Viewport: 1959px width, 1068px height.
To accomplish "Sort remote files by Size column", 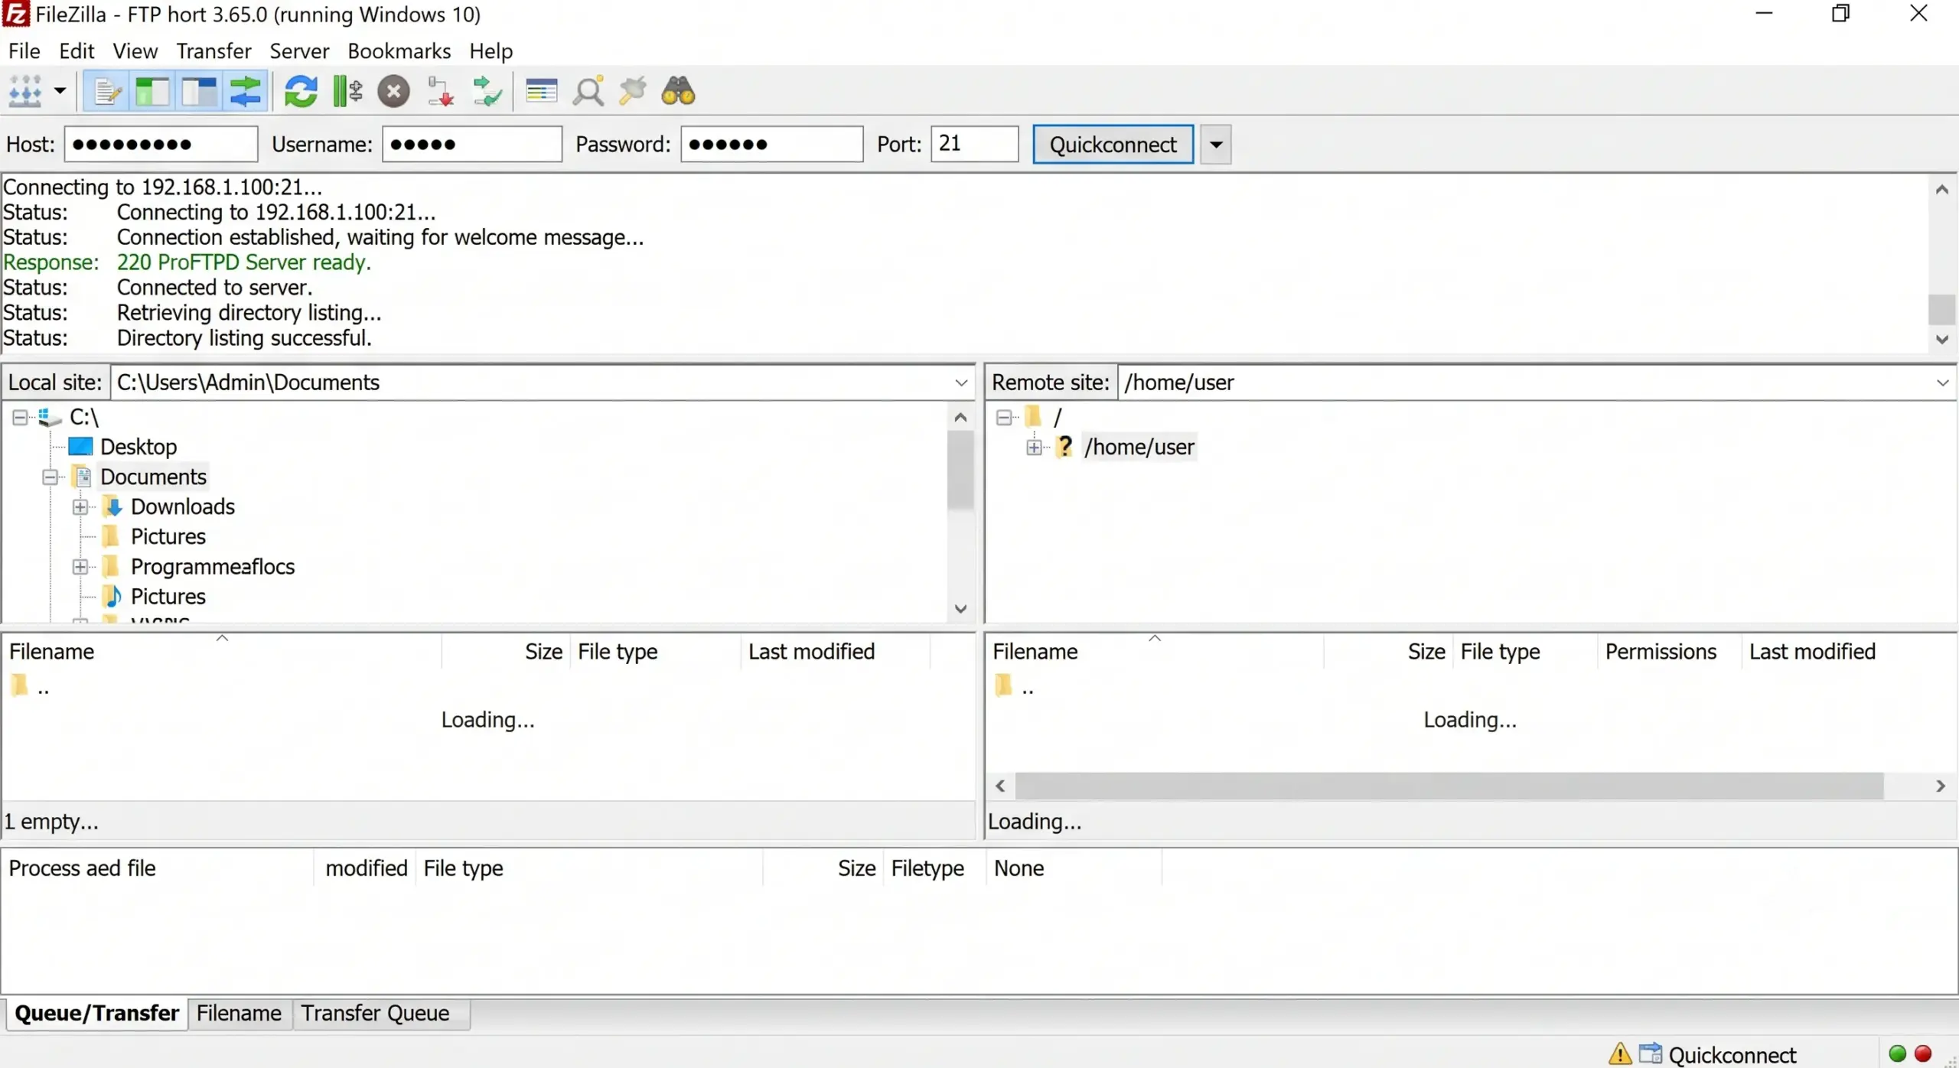I will [1387, 652].
